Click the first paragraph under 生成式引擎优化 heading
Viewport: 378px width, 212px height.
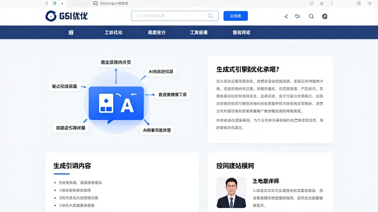click(270, 96)
